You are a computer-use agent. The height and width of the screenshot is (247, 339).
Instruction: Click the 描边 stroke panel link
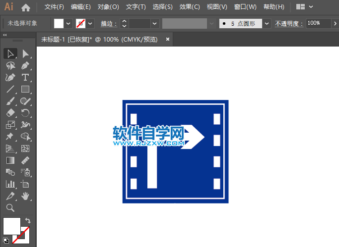tap(109, 24)
